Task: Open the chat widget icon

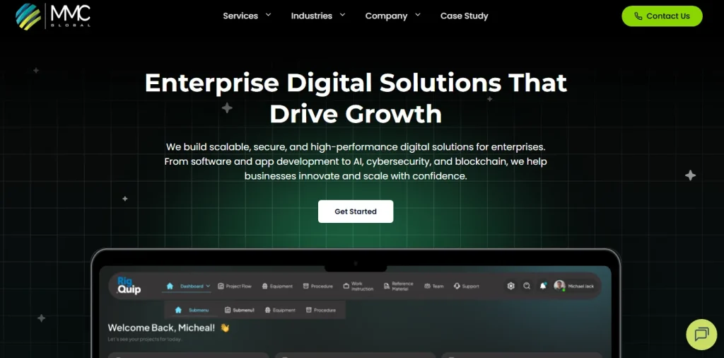Action: coord(701,334)
